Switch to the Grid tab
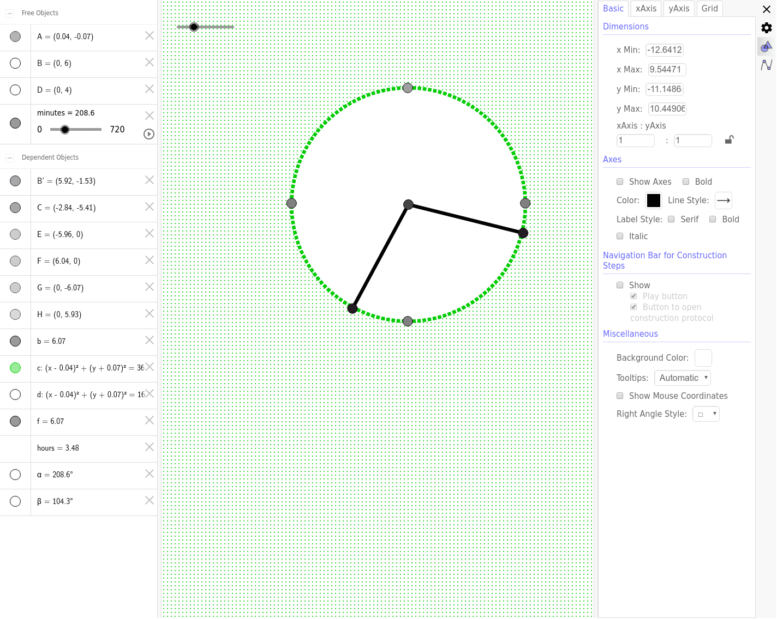 point(709,9)
